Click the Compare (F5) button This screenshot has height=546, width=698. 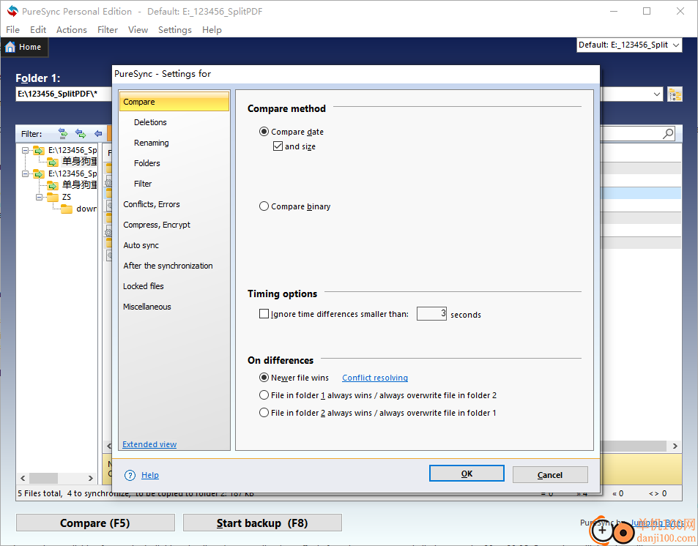click(x=95, y=523)
